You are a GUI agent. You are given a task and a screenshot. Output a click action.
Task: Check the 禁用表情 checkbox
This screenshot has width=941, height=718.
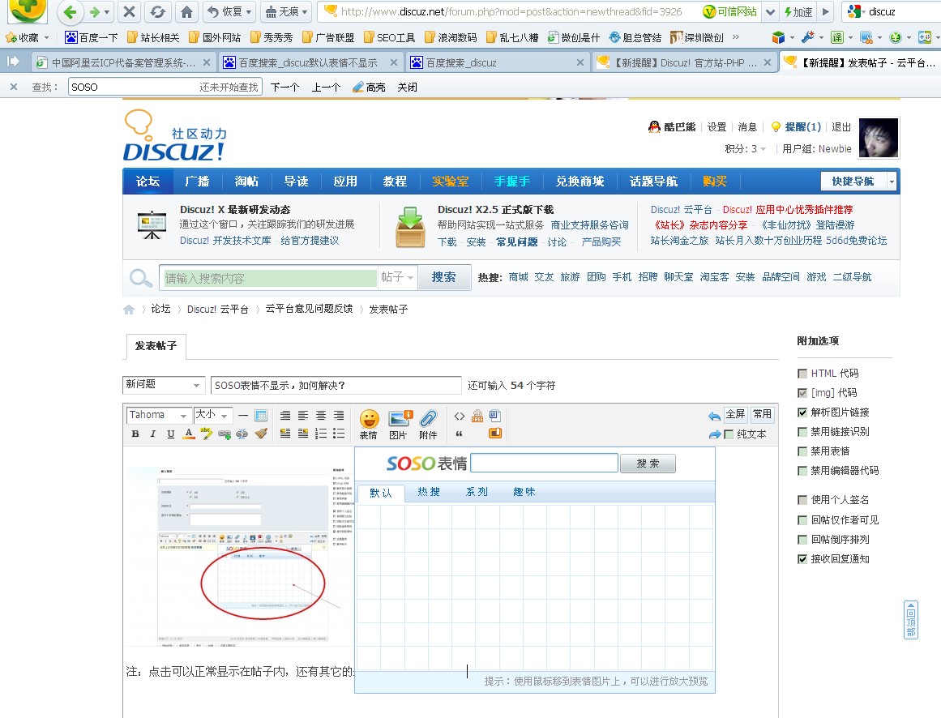click(x=802, y=451)
